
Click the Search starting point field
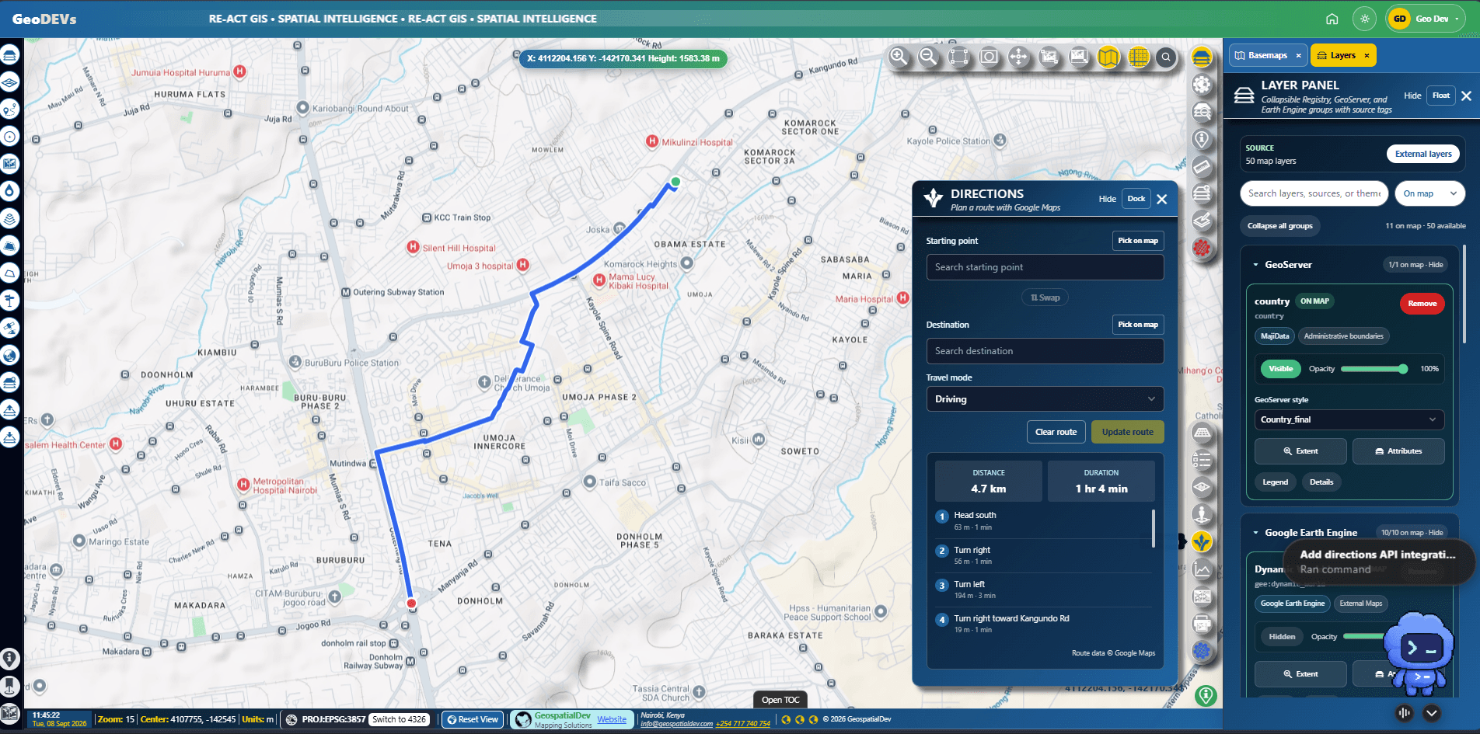pos(1045,267)
